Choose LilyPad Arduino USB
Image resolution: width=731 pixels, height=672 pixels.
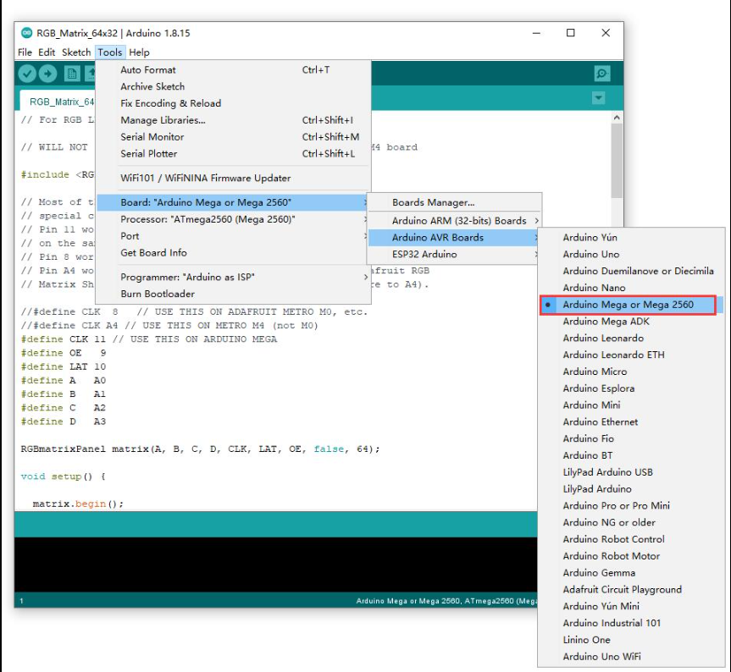(631, 472)
